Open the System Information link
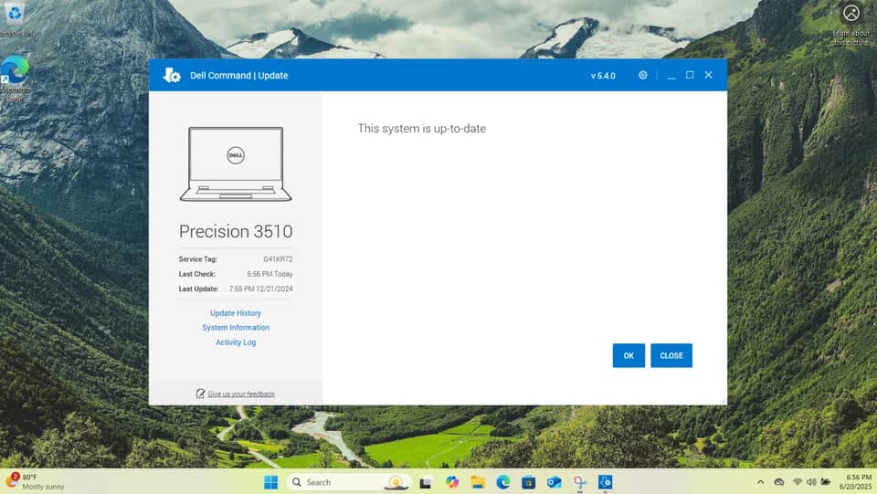The height and width of the screenshot is (494, 877). point(236,328)
